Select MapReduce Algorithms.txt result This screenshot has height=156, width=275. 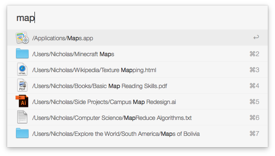click(137, 117)
